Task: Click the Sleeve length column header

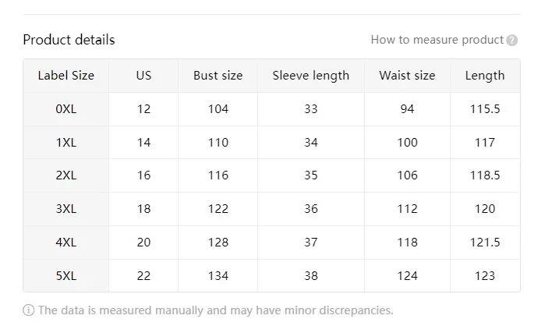Action: tap(311, 76)
